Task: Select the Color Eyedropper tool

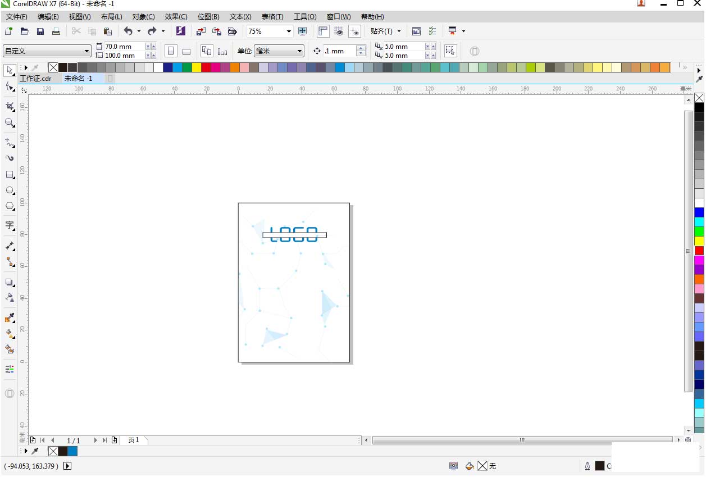Action: (x=10, y=318)
